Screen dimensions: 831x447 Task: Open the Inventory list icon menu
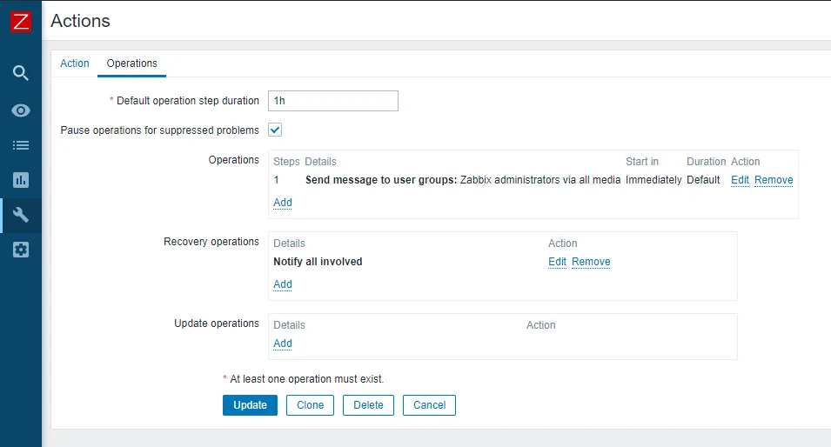click(21, 145)
